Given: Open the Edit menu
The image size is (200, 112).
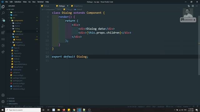Looking at the screenshot, I should pyautogui.click(x=11, y=2).
